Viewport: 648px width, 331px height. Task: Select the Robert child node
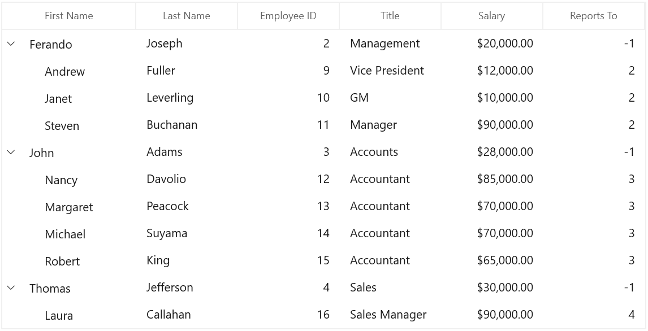click(x=62, y=262)
